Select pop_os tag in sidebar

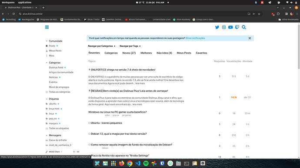click(53, 119)
